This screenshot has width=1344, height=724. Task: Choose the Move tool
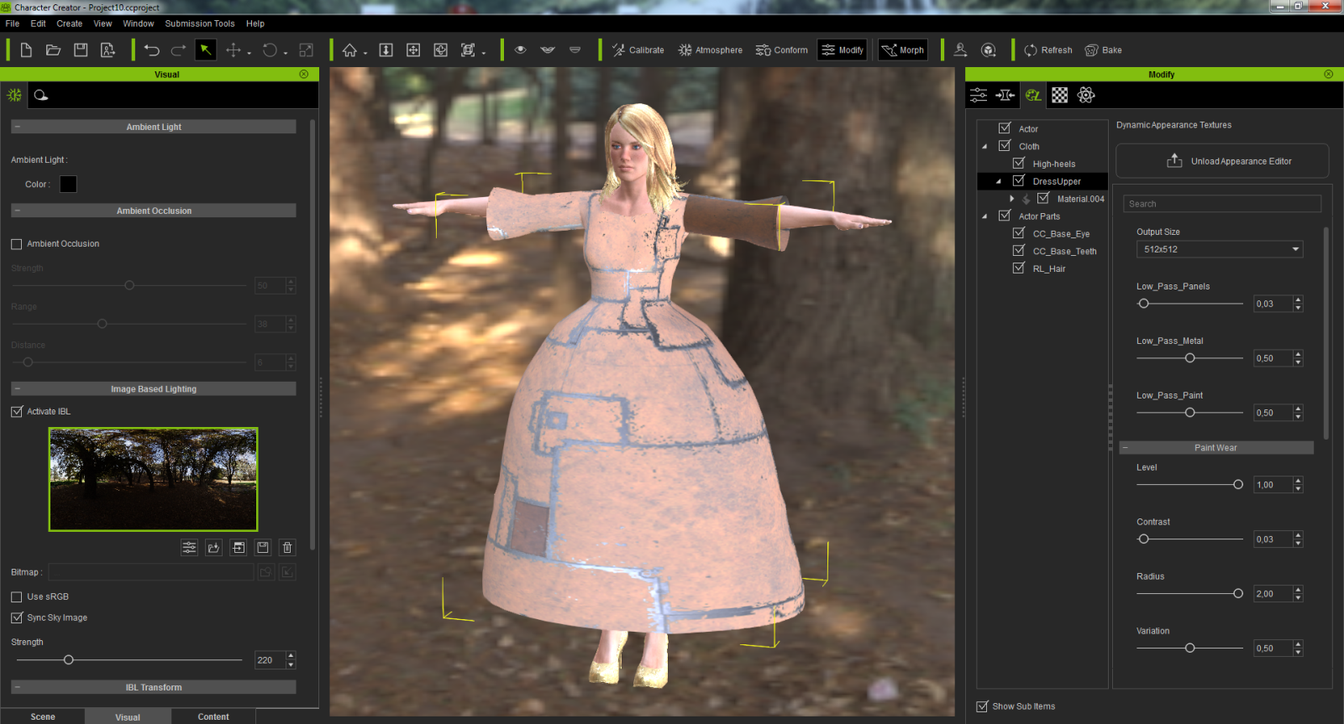(234, 50)
